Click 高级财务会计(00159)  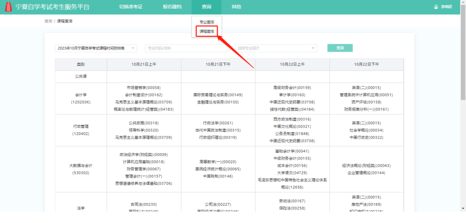click(292, 88)
